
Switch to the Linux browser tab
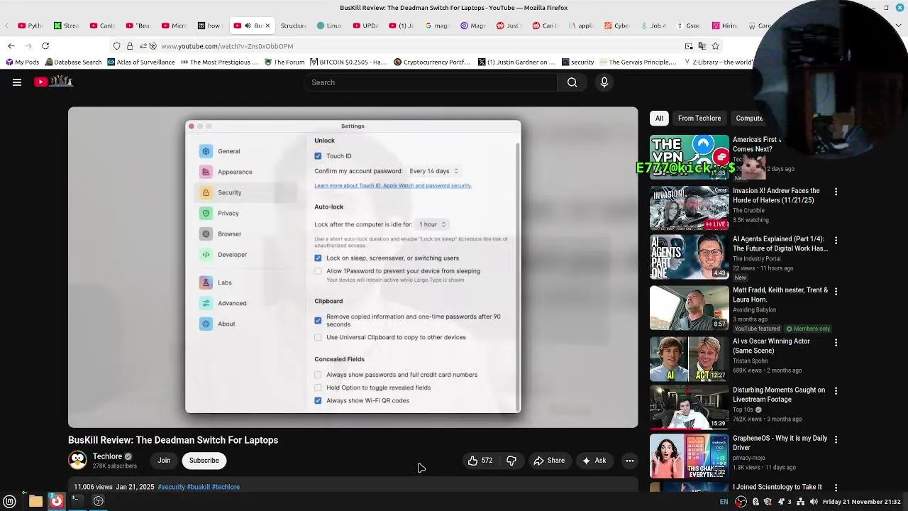pyautogui.click(x=329, y=26)
